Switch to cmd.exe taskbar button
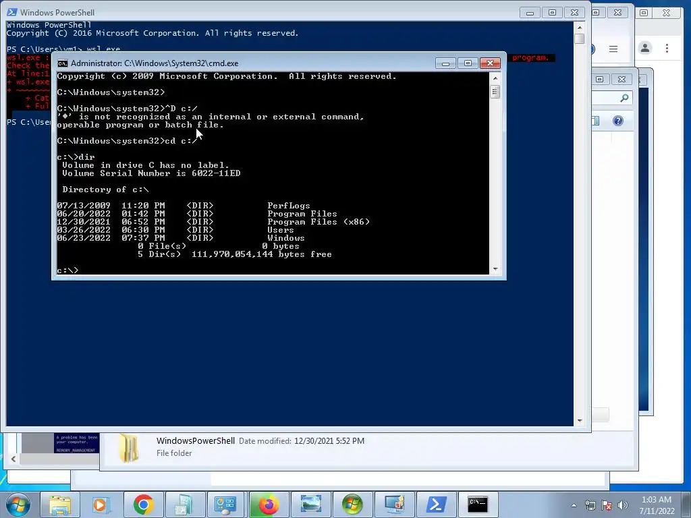The image size is (691, 518). coord(478,505)
